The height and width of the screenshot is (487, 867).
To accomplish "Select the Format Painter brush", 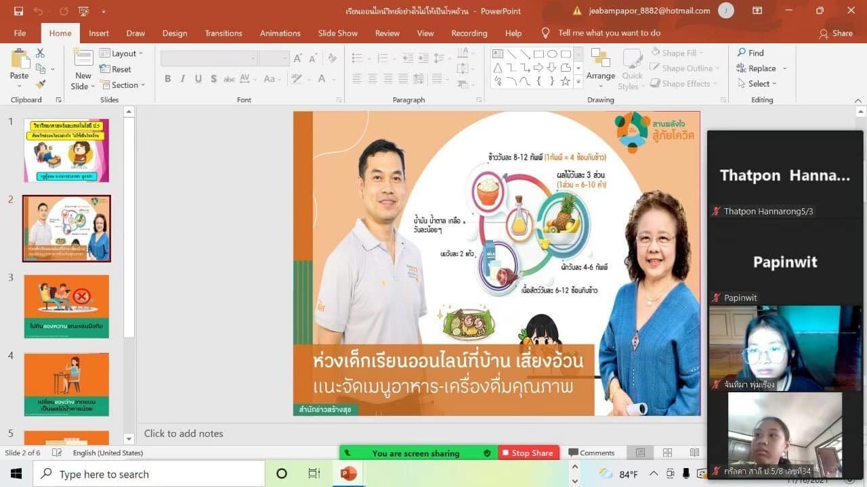I will point(40,85).
